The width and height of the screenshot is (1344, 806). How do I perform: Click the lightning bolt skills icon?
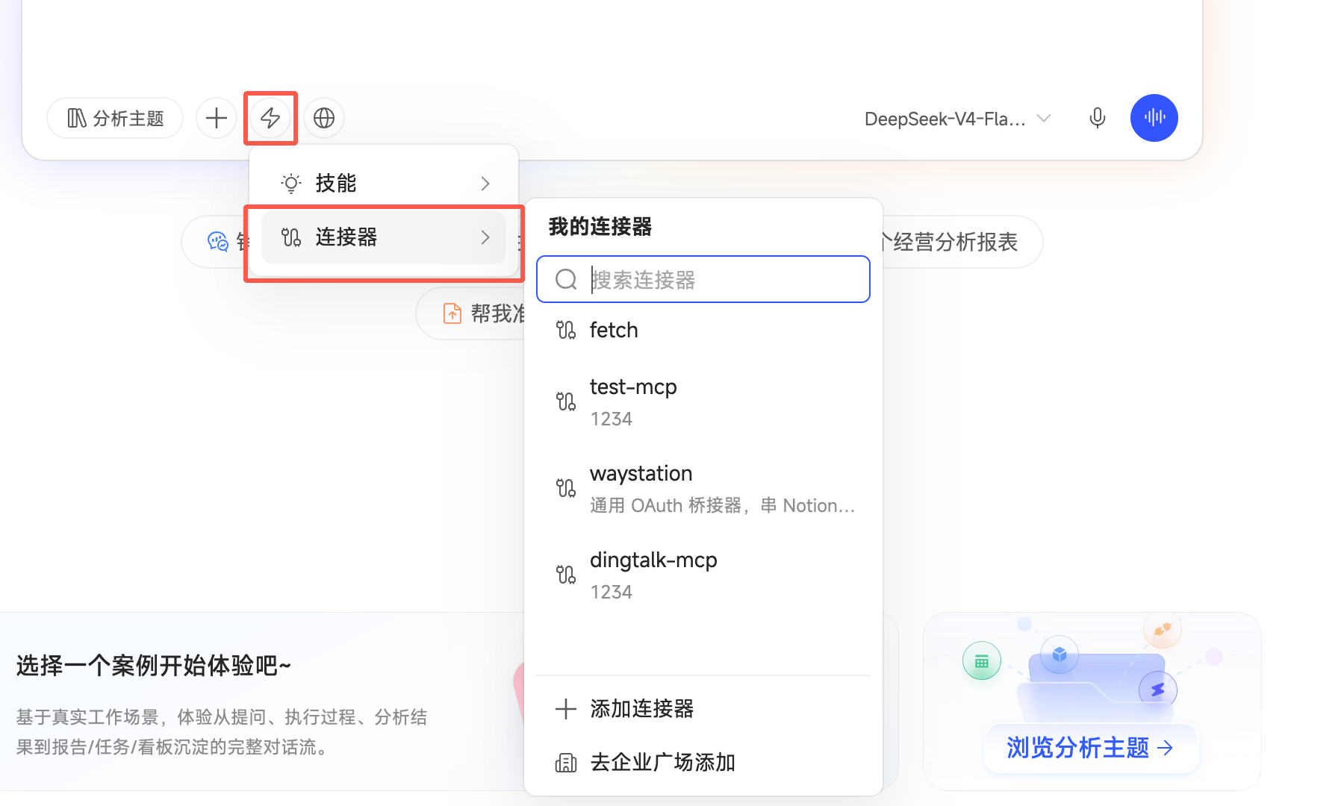[270, 118]
